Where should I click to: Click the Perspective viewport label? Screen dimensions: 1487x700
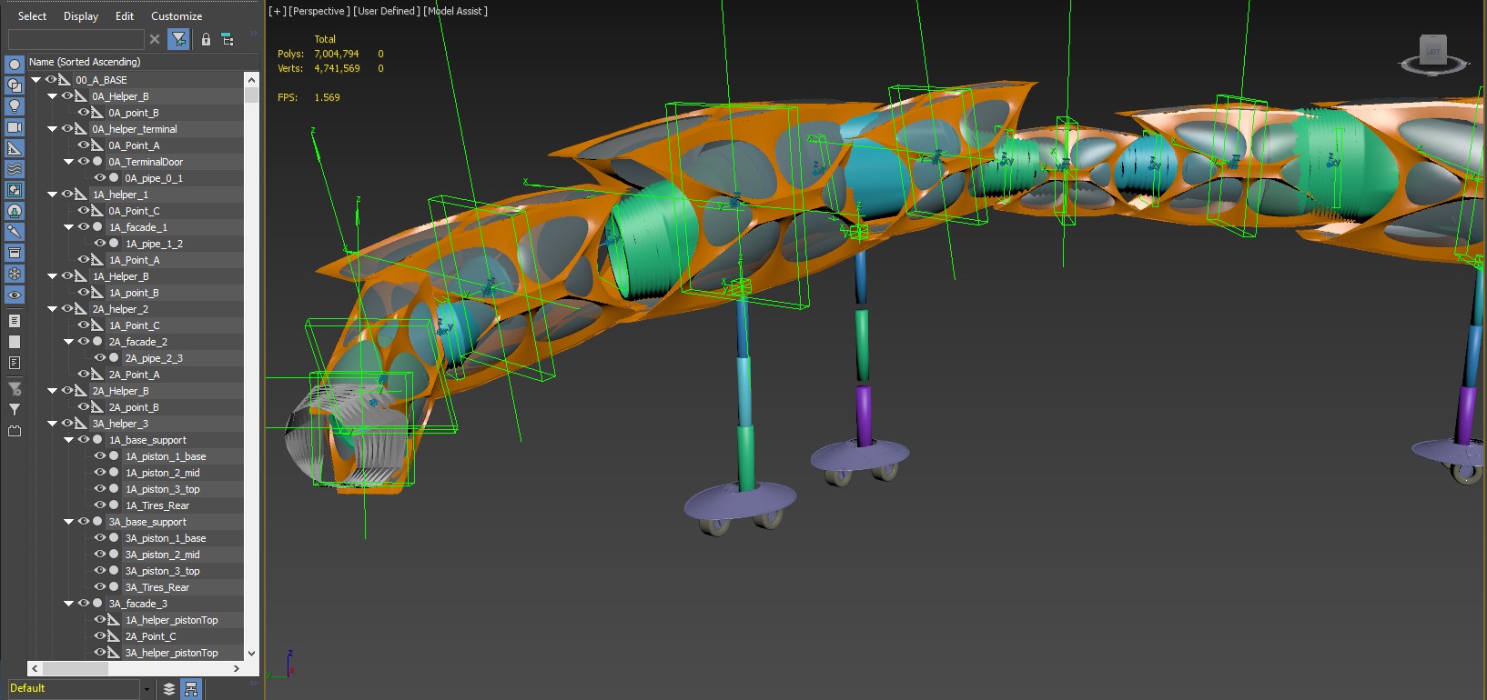319,11
